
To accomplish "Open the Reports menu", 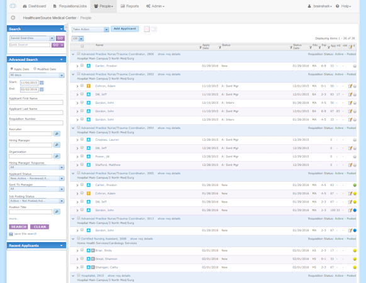I will pos(130,6).
